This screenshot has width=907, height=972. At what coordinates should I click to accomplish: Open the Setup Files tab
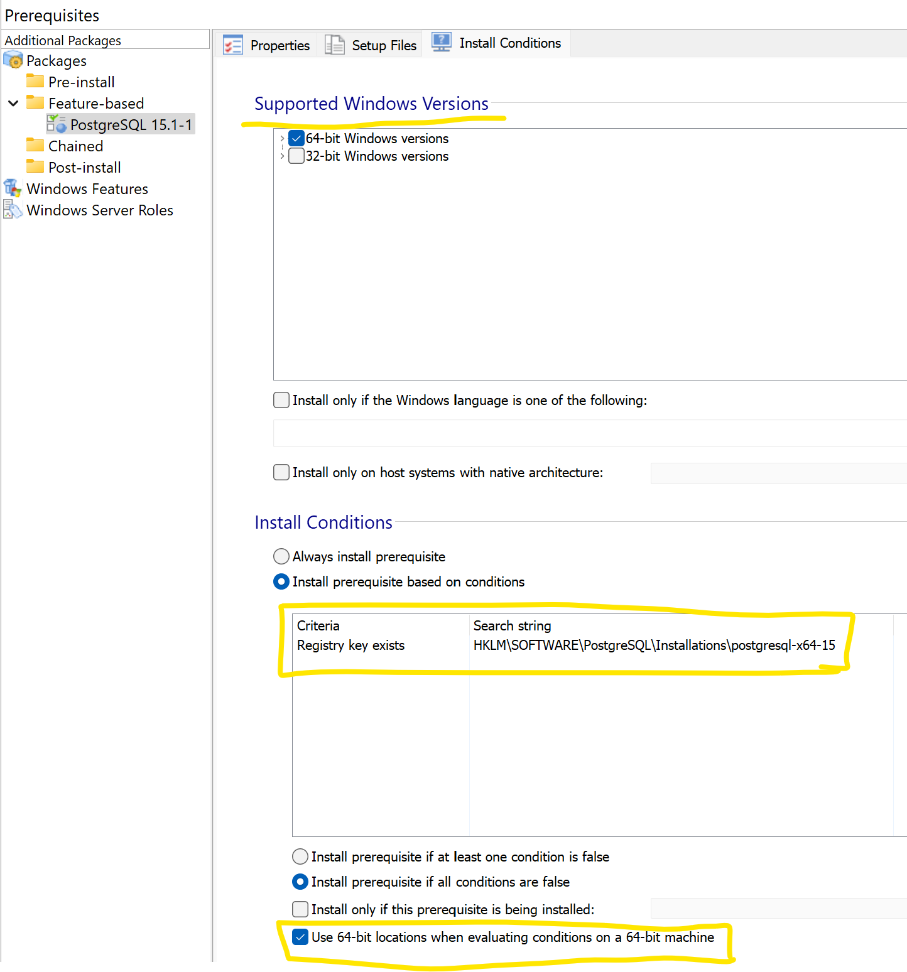click(371, 45)
